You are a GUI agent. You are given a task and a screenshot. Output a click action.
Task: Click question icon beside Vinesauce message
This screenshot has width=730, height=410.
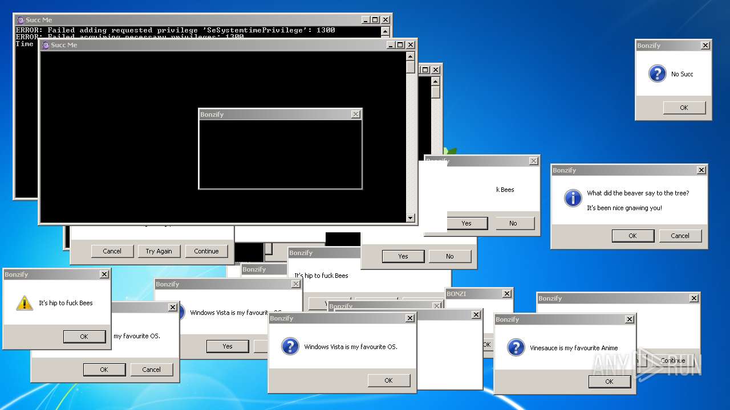point(516,347)
